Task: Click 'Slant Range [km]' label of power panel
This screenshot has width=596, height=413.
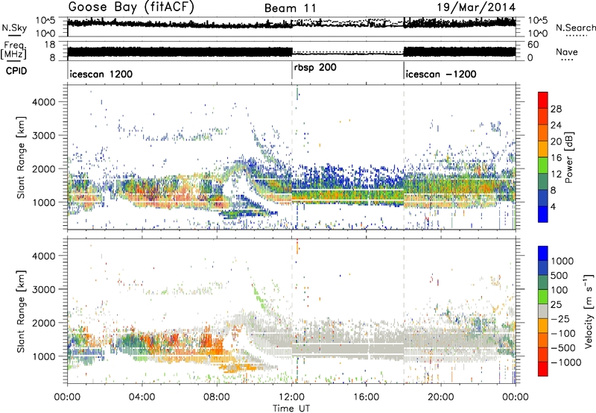Action: tap(22, 157)
